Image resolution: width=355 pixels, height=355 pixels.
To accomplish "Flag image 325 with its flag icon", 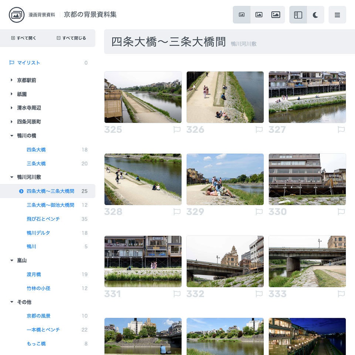I will click(x=177, y=130).
